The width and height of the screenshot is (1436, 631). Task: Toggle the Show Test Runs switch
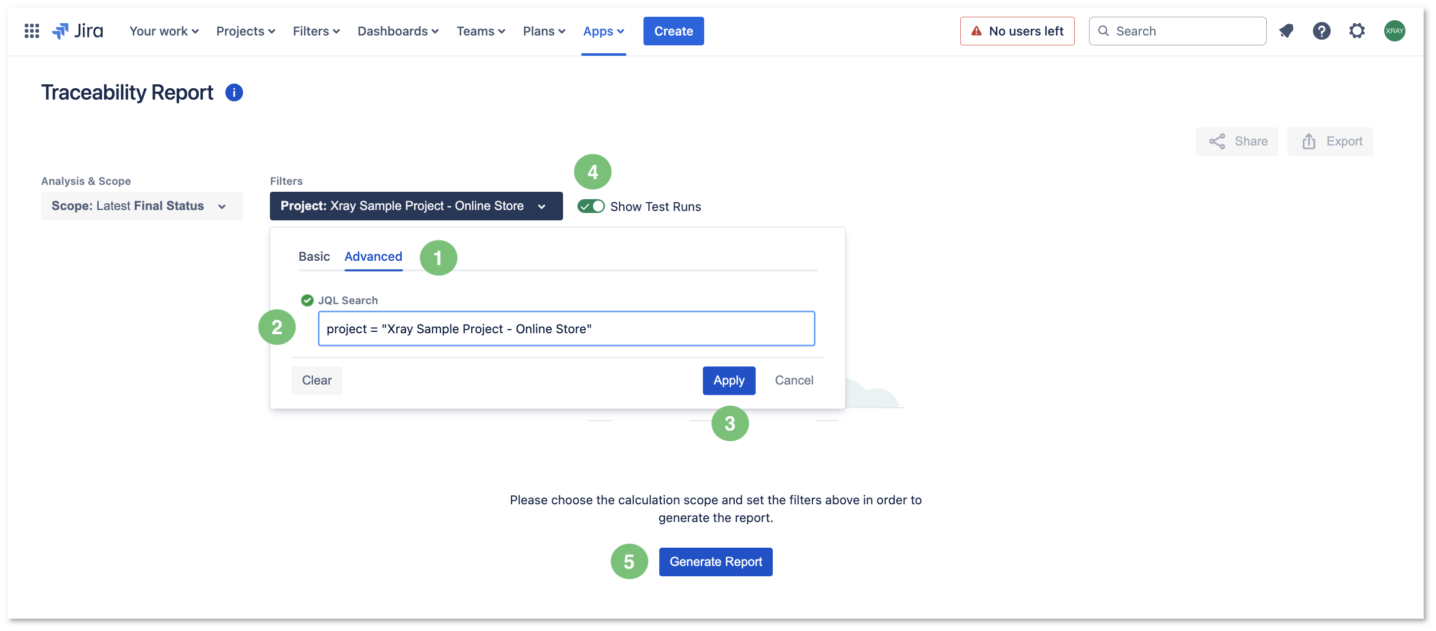click(x=591, y=206)
